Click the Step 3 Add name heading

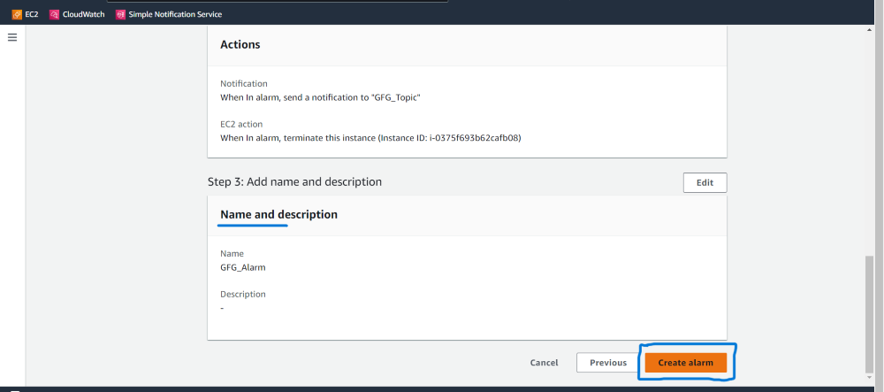[294, 182]
